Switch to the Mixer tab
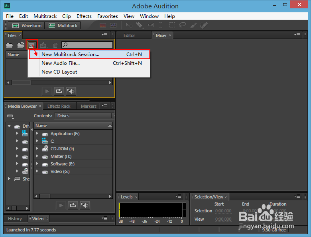The width and height of the screenshot is (311, 237). coord(161,35)
